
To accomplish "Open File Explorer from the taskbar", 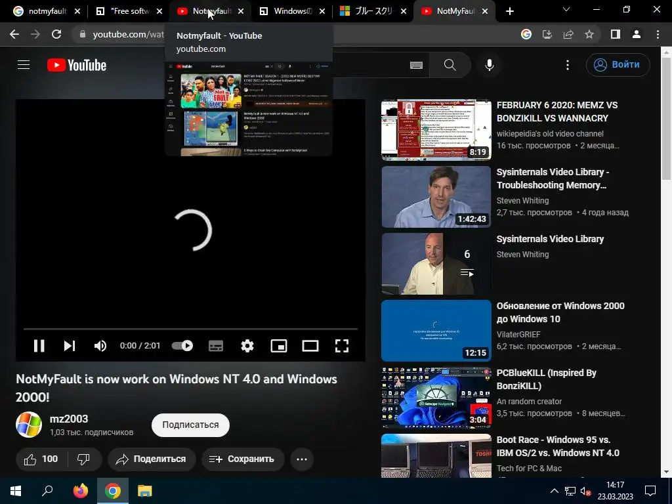I will pos(145,491).
